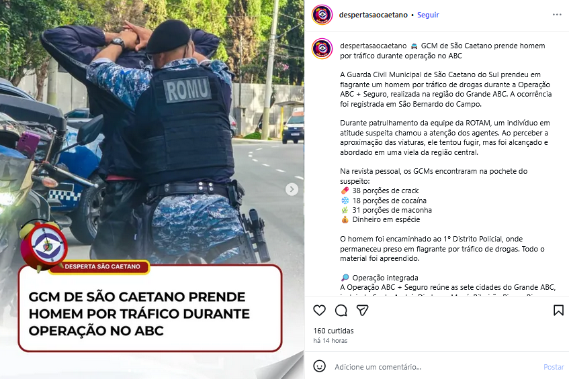Image resolution: width=569 pixels, height=379 pixels.
Task: Click the Desperta São Caetano logo badge
Action: click(x=44, y=246)
